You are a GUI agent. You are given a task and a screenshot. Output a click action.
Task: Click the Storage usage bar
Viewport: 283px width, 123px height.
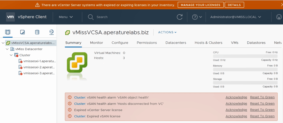pyautogui.click(x=245, y=83)
